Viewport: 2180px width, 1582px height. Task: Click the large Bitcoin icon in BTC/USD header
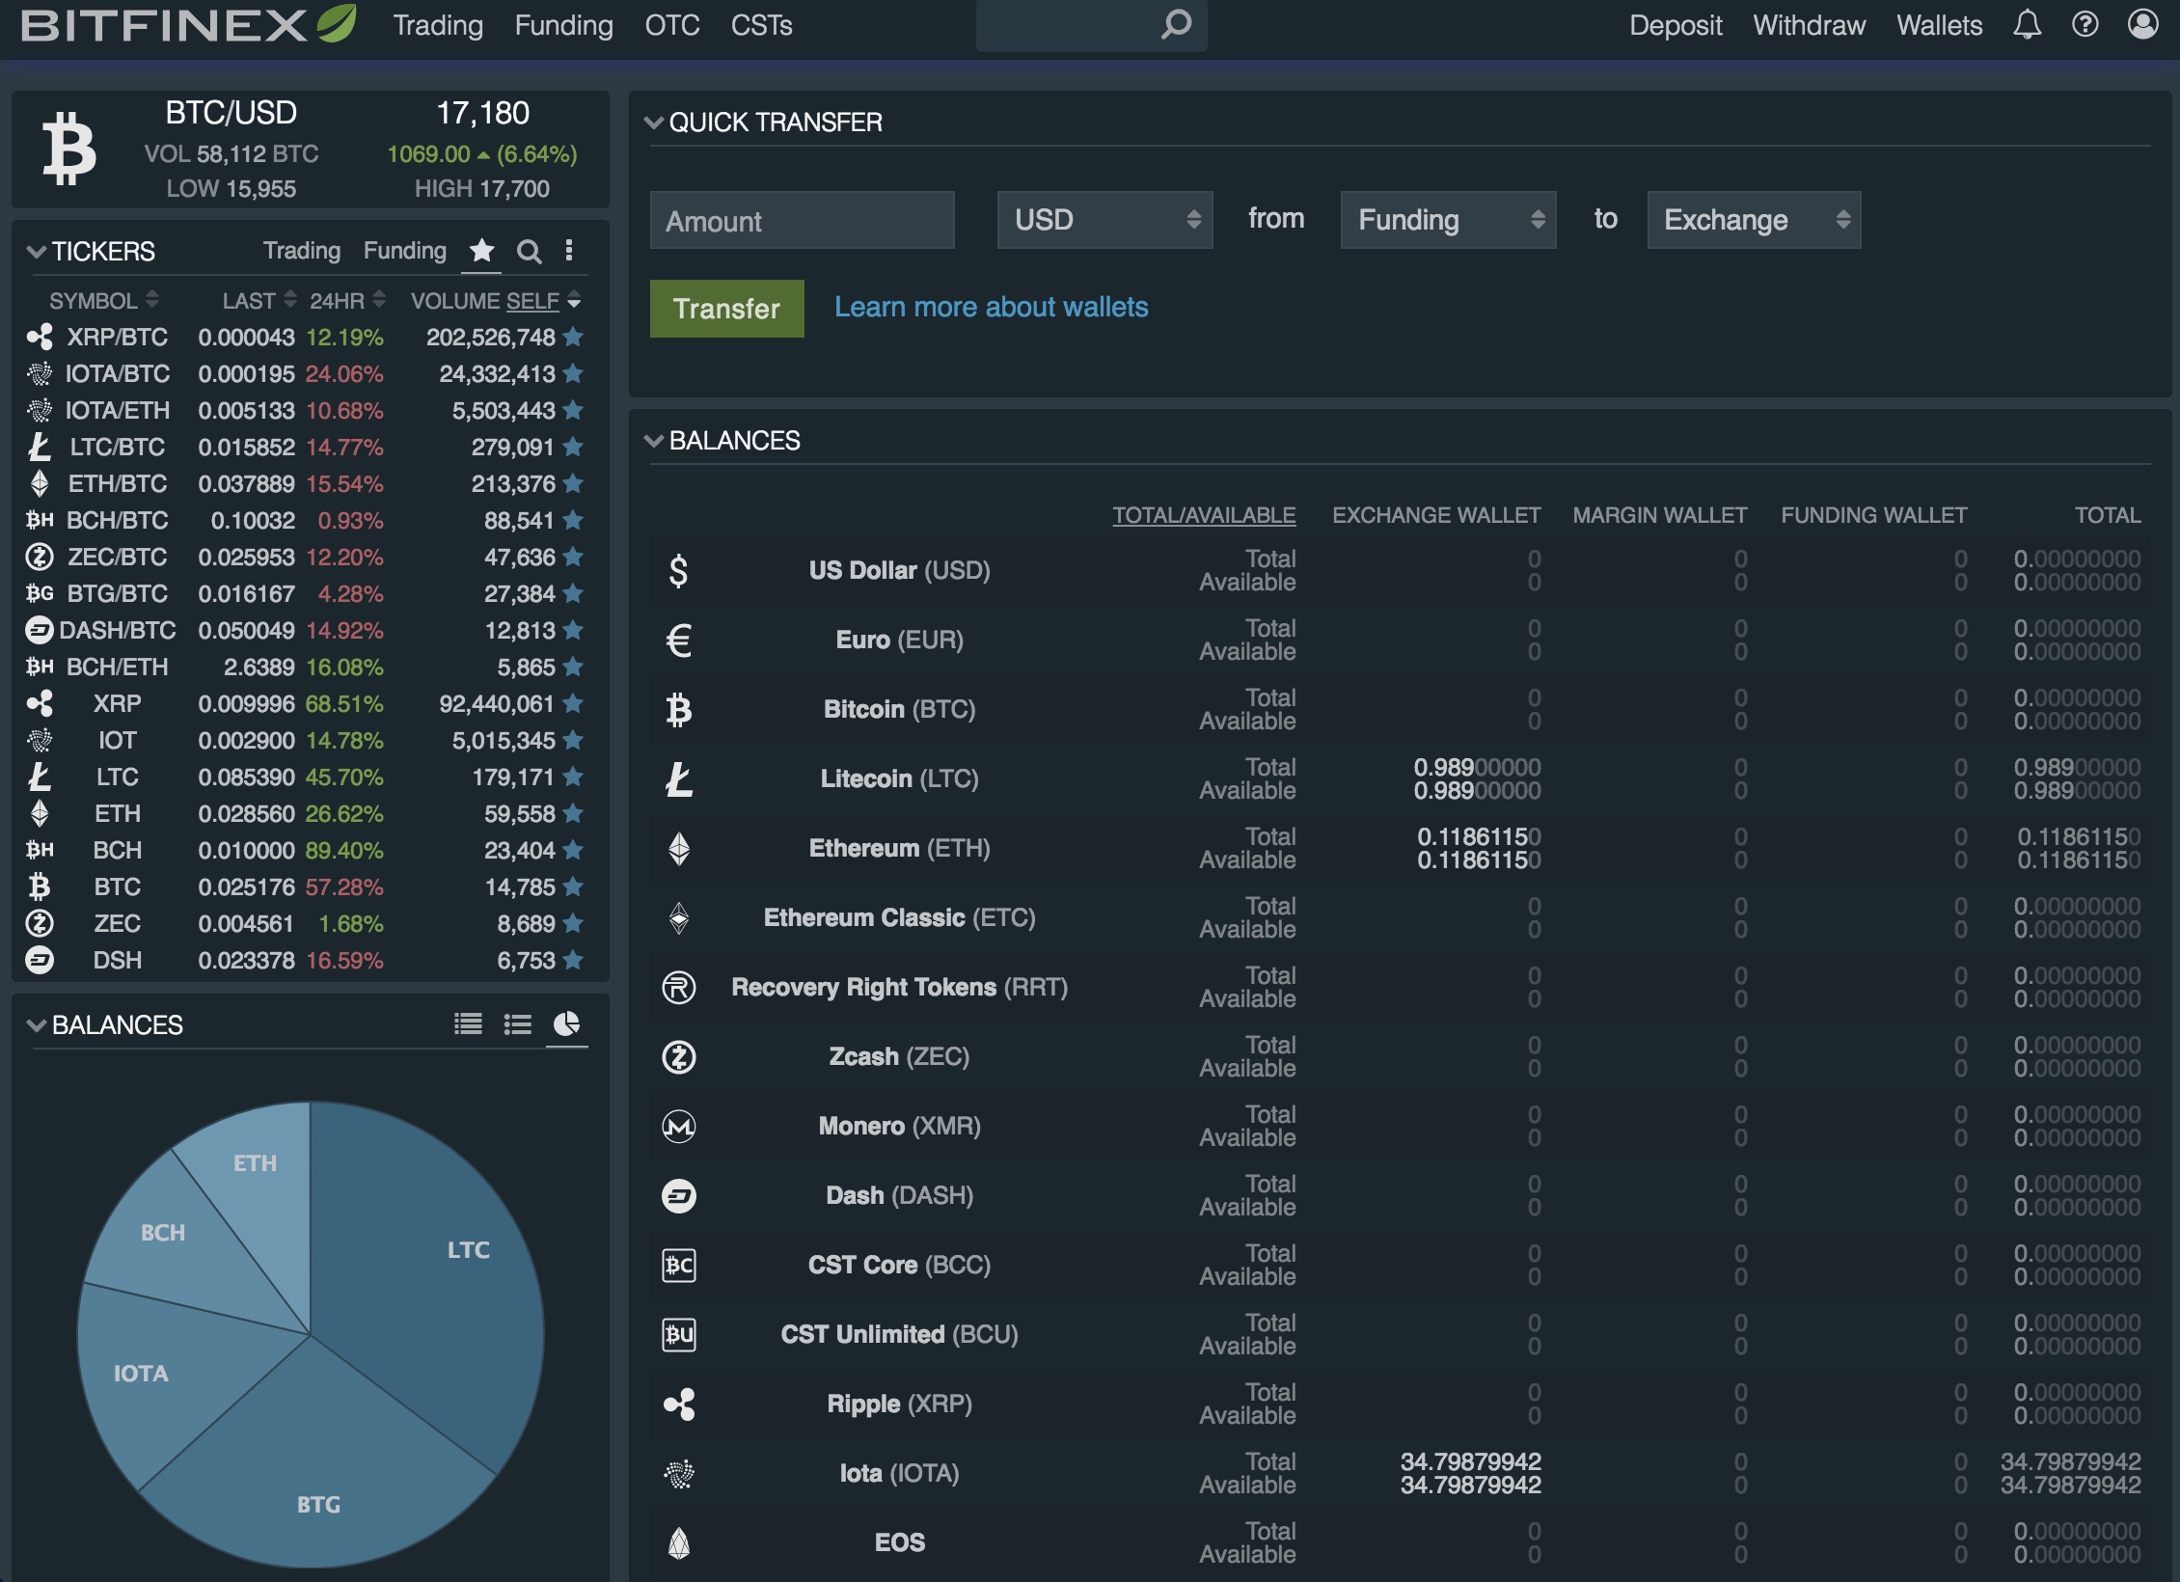(x=69, y=149)
